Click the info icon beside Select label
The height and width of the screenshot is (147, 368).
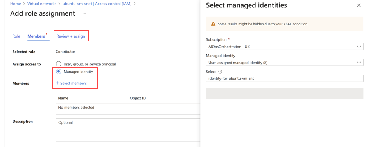click(220, 72)
